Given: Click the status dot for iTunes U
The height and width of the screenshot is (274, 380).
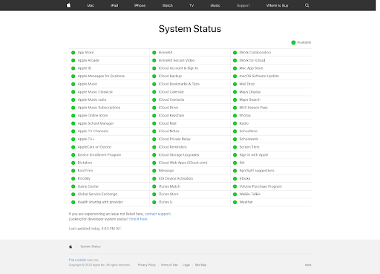Looking at the screenshot, I should point(154,202).
